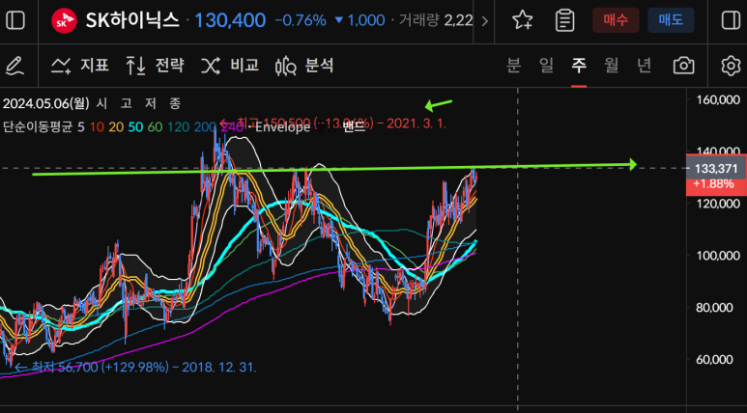Toggle the 60-period moving average
This screenshot has height=413, width=747.
tap(155, 126)
